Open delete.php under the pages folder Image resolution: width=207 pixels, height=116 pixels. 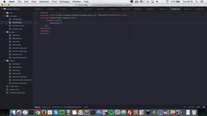click(17, 38)
